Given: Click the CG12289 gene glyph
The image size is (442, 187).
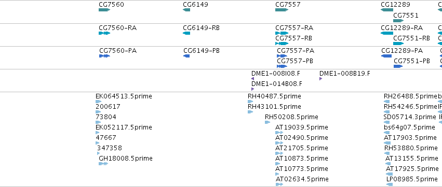Looking at the screenshot, I should pos(387,10).
